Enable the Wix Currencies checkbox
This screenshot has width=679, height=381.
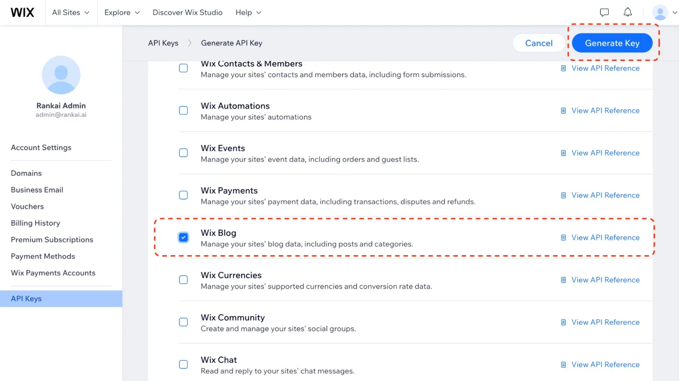[x=183, y=280]
